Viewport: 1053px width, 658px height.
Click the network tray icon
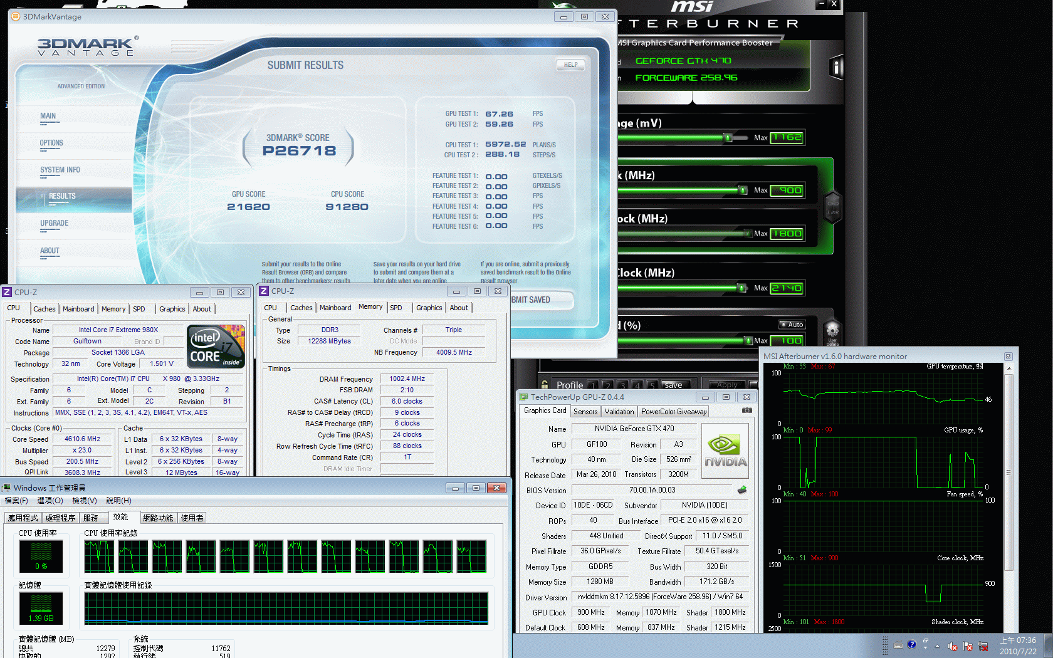pyautogui.click(x=983, y=646)
